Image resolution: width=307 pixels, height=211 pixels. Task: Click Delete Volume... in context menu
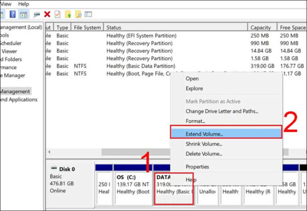point(204,154)
